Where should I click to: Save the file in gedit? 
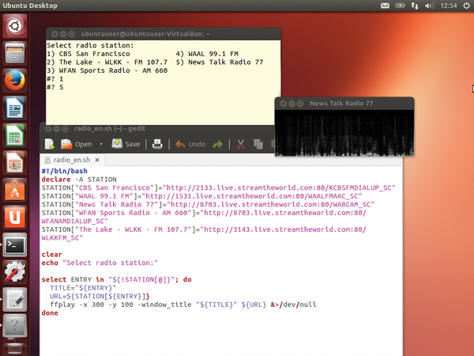(126, 144)
